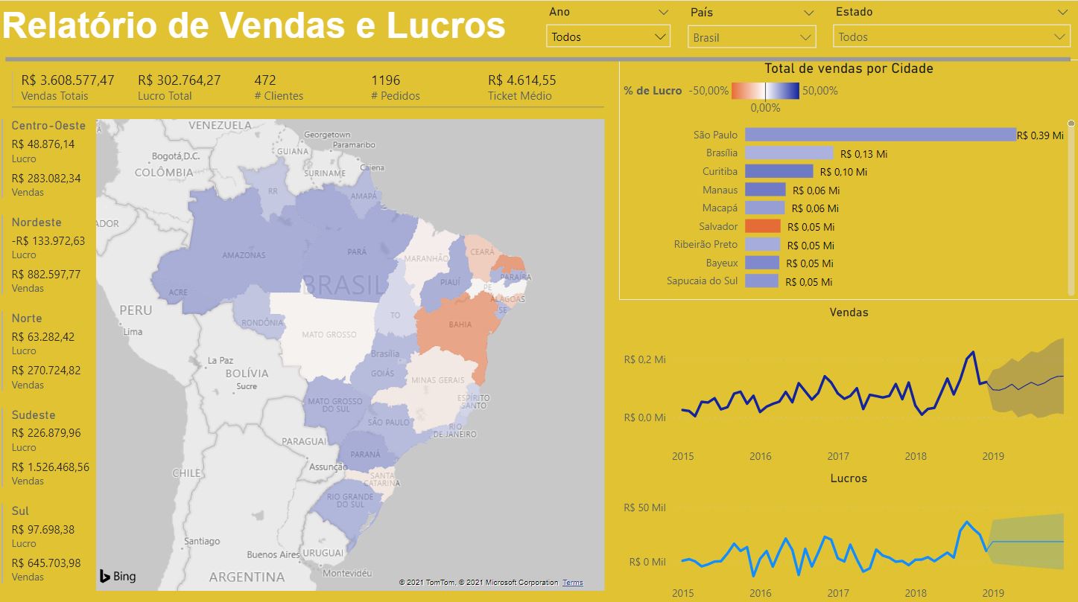Click Sul sales value R$ 645.703,98
The width and height of the screenshot is (1078, 602).
click(x=46, y=563)
